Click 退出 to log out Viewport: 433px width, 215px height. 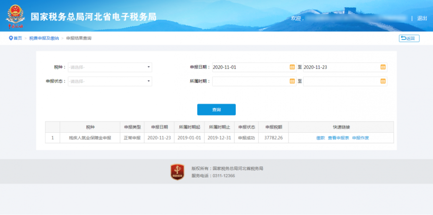tap(422, 18)
